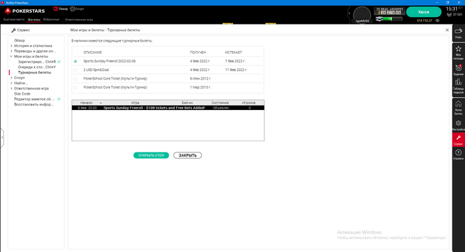Screen dimensions: 465x252
Task: Select PokerSchool Core Ticket 6 Июн 2012 radio
Action: (75, 79)
